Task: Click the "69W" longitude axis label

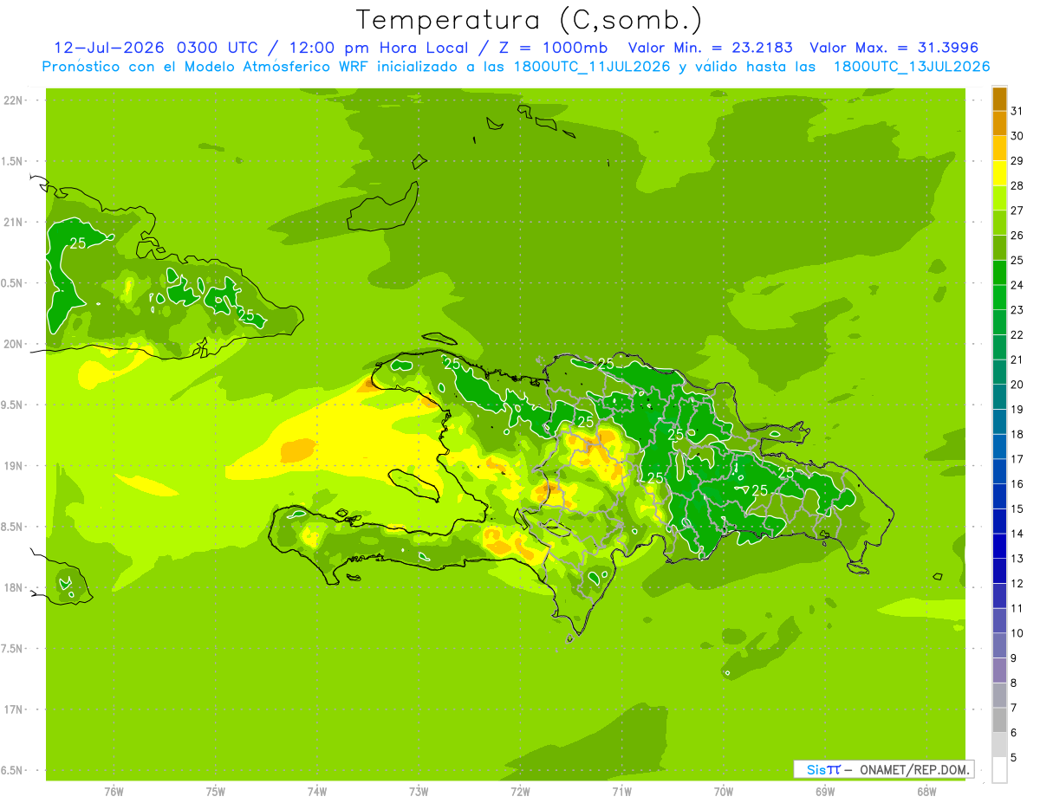Action: (825, 792)
